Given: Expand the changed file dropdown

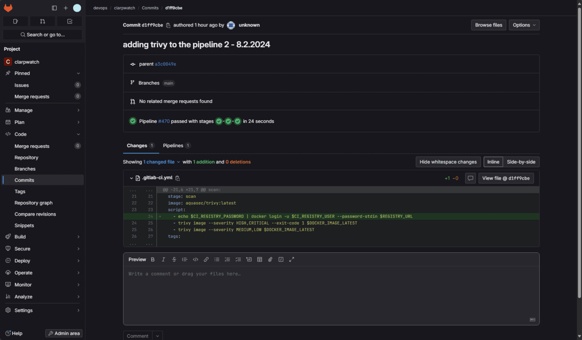Looking at the screenshot, I should coord(162,162).
